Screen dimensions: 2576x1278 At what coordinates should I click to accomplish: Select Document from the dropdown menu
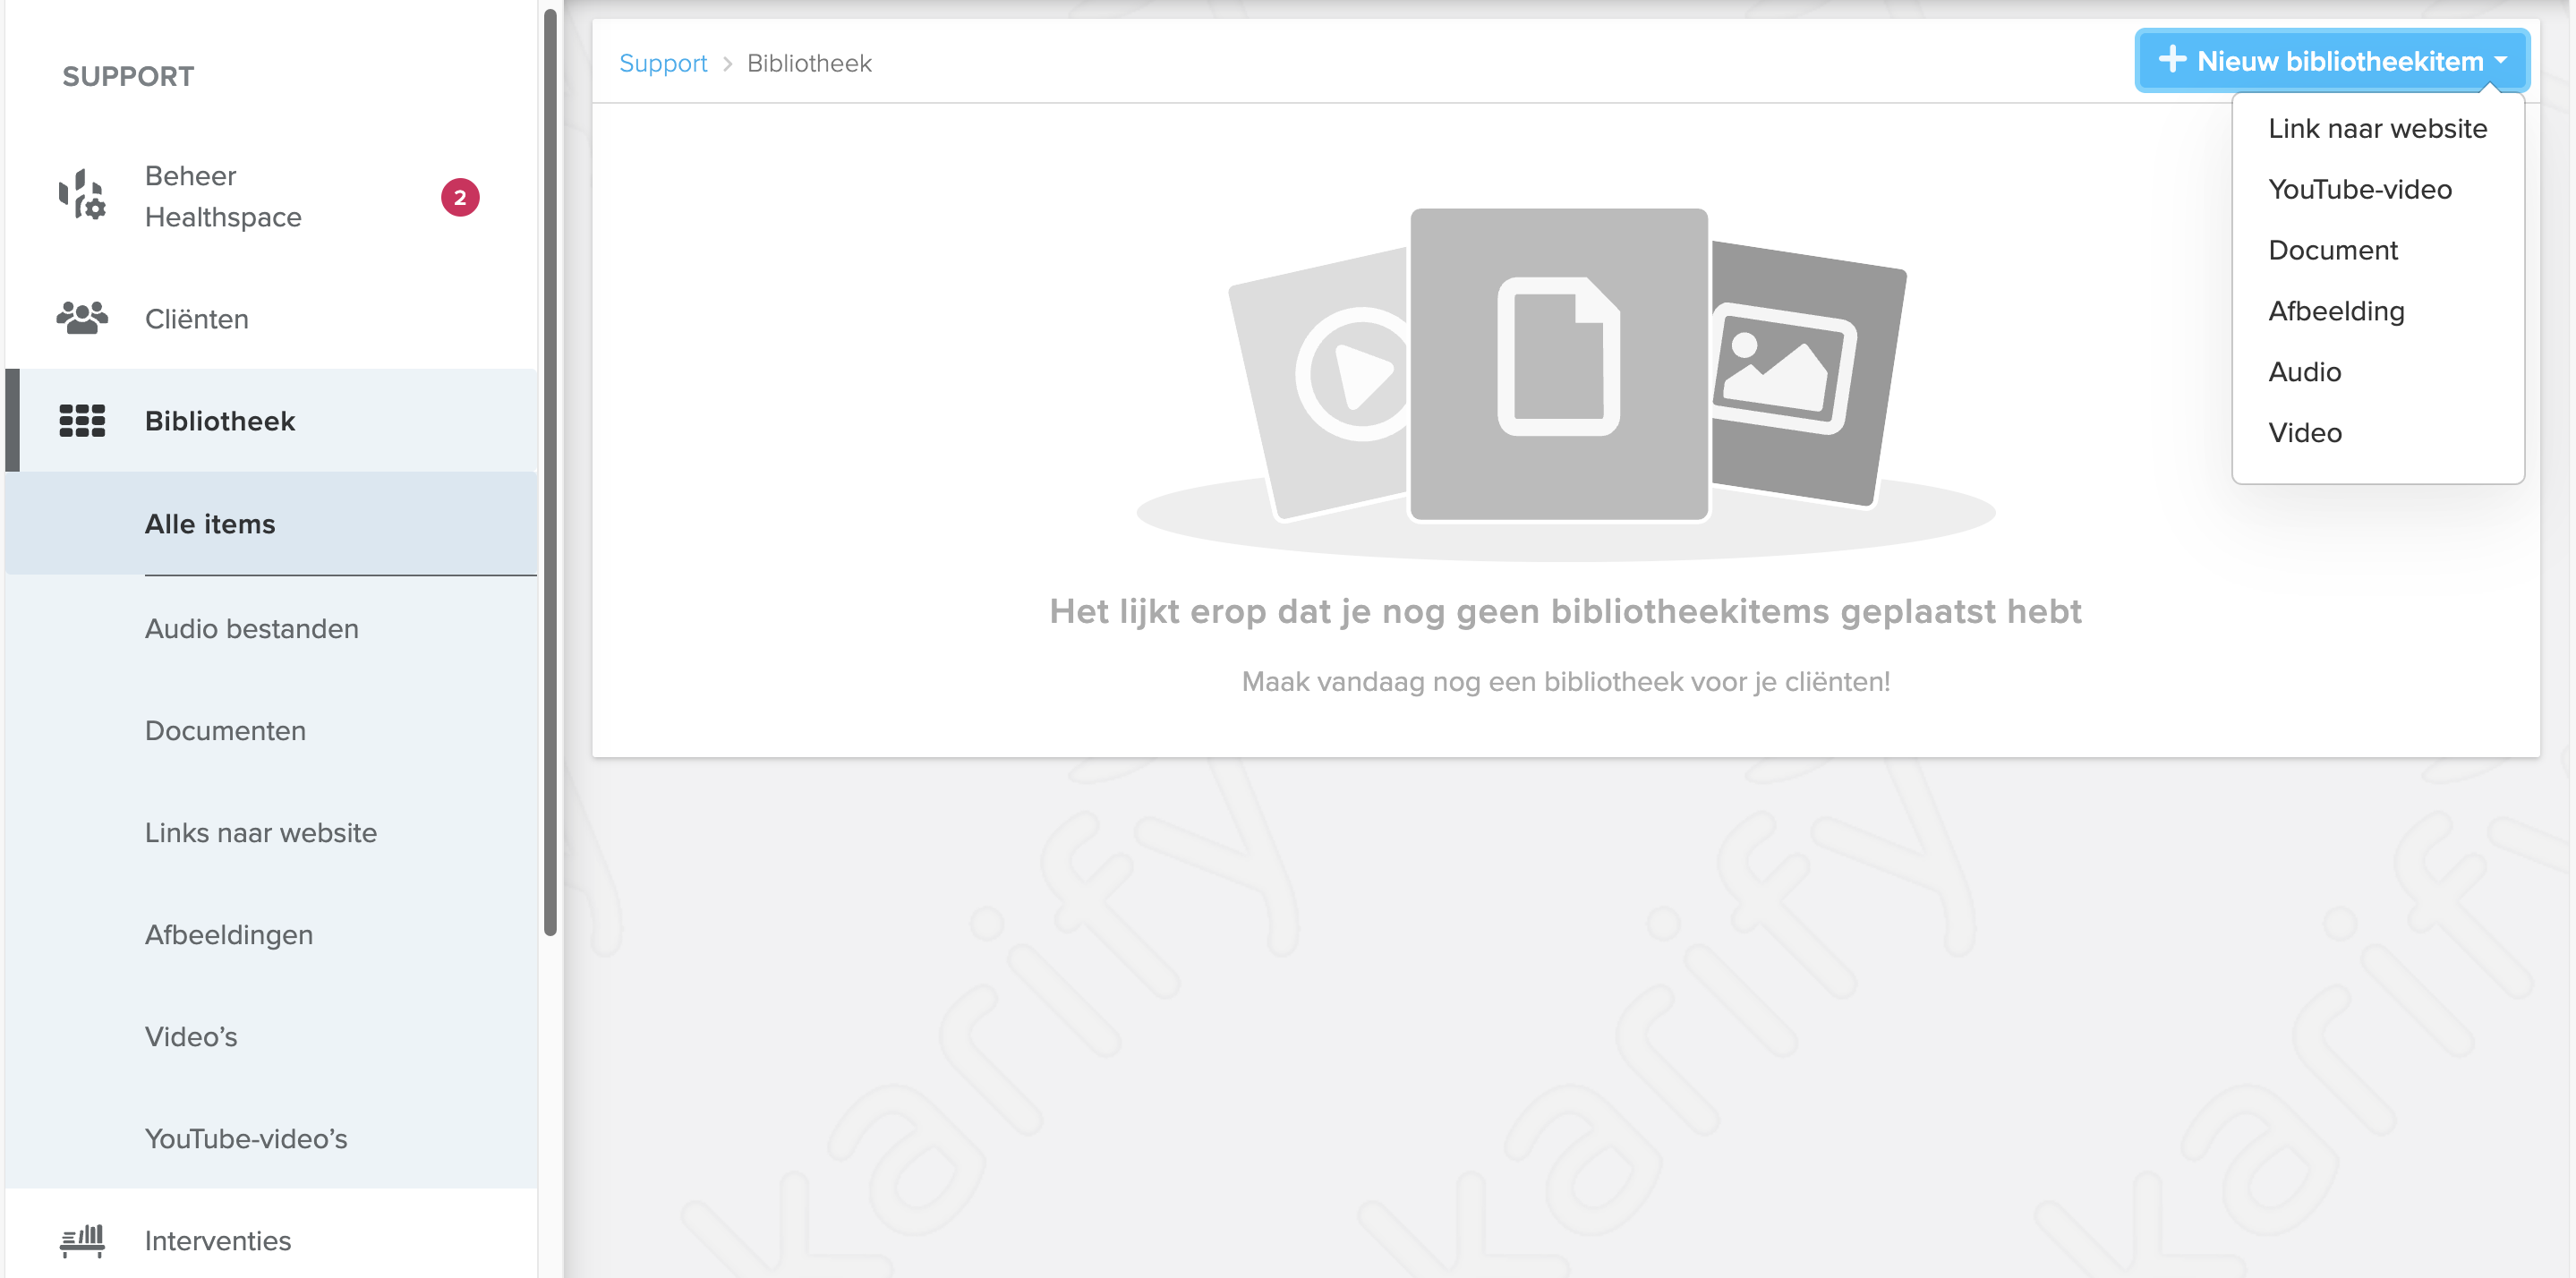pos(2377,251)
